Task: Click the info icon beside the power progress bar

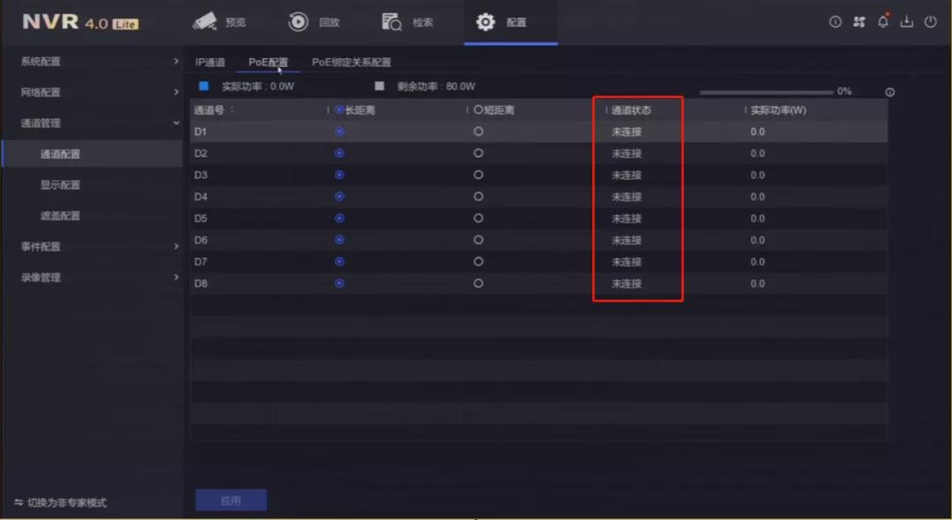Action: click(890, 91)
